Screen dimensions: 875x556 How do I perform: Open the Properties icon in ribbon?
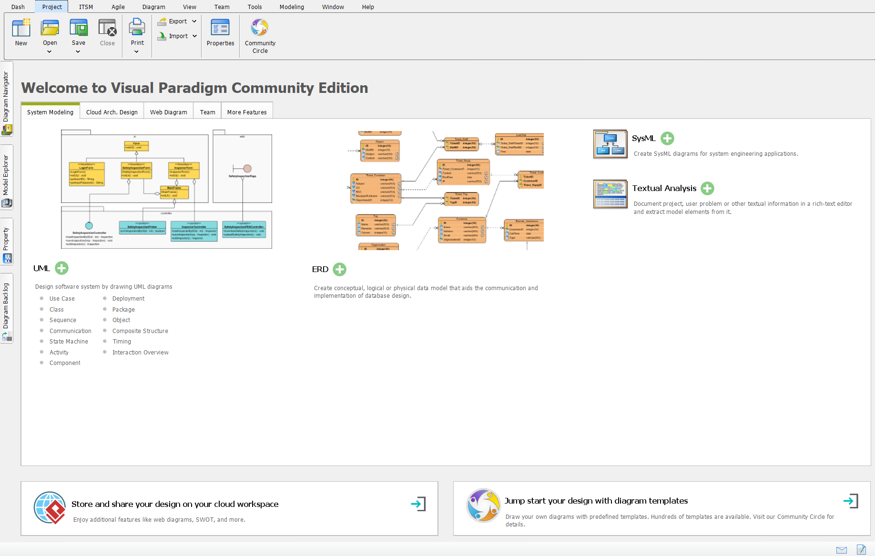pos(220,28)
